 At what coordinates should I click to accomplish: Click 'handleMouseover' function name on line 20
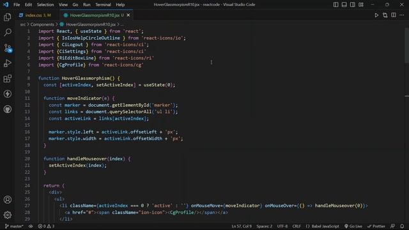(87, 158)
